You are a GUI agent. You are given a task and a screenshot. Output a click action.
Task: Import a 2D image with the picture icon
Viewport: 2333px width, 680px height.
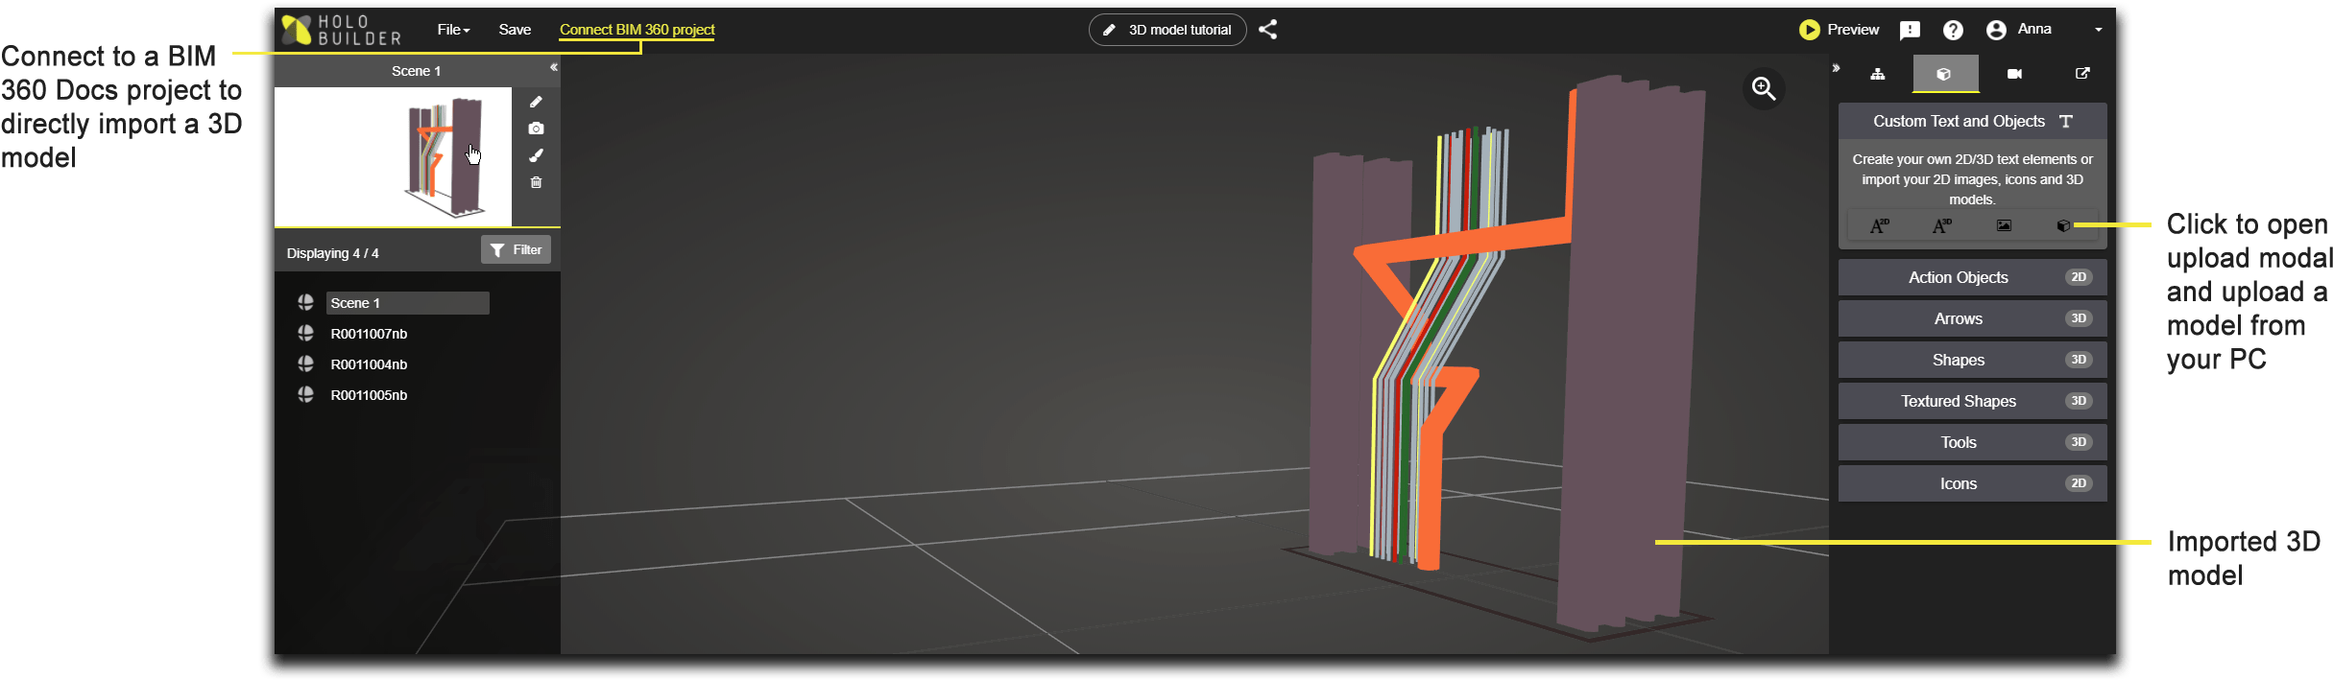[x=2004, y=226]
